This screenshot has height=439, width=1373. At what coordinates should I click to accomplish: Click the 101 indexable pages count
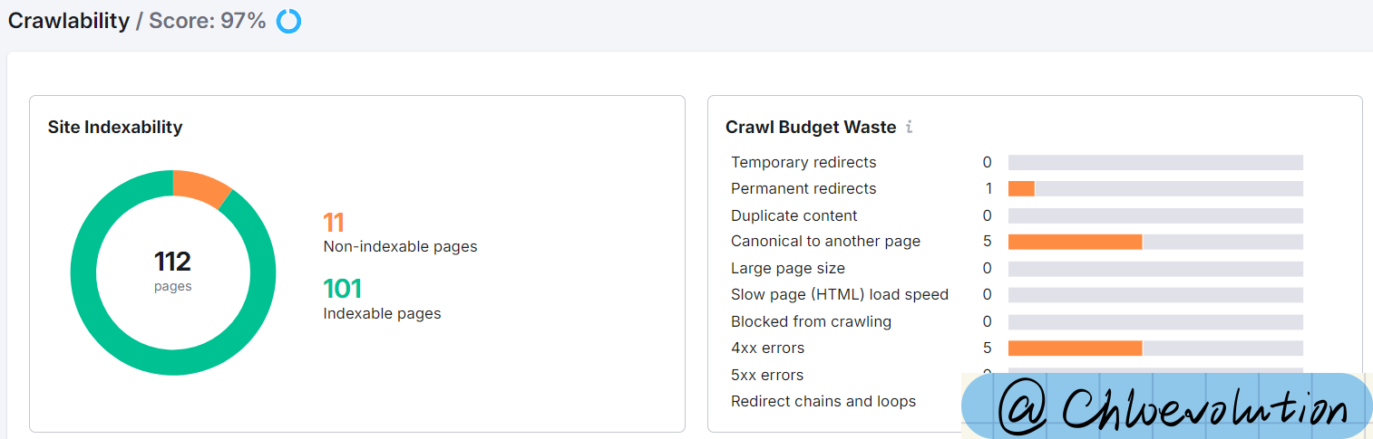click(343, 290)
